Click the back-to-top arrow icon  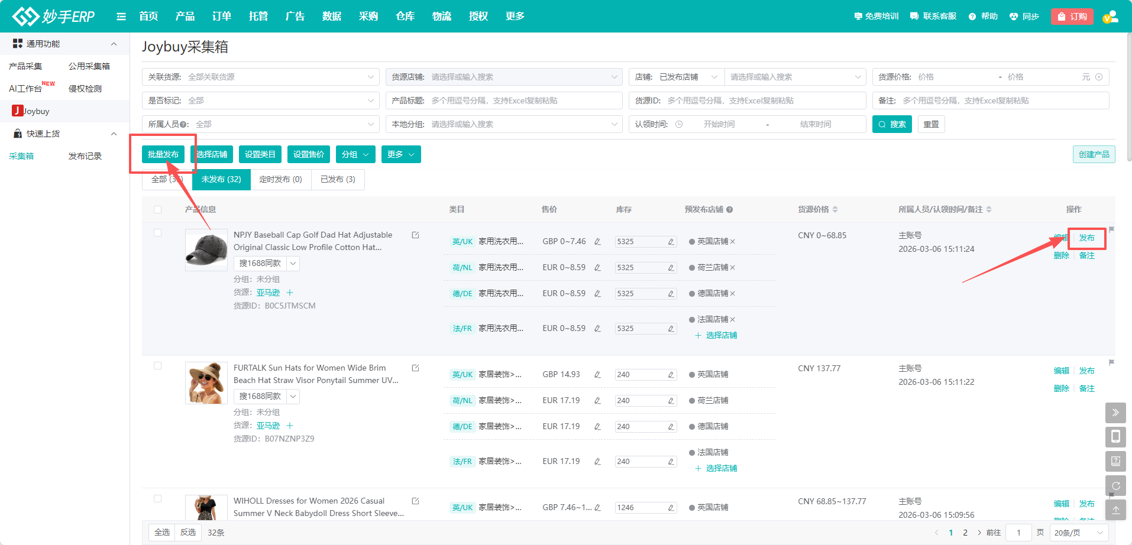pos(1115,510)
